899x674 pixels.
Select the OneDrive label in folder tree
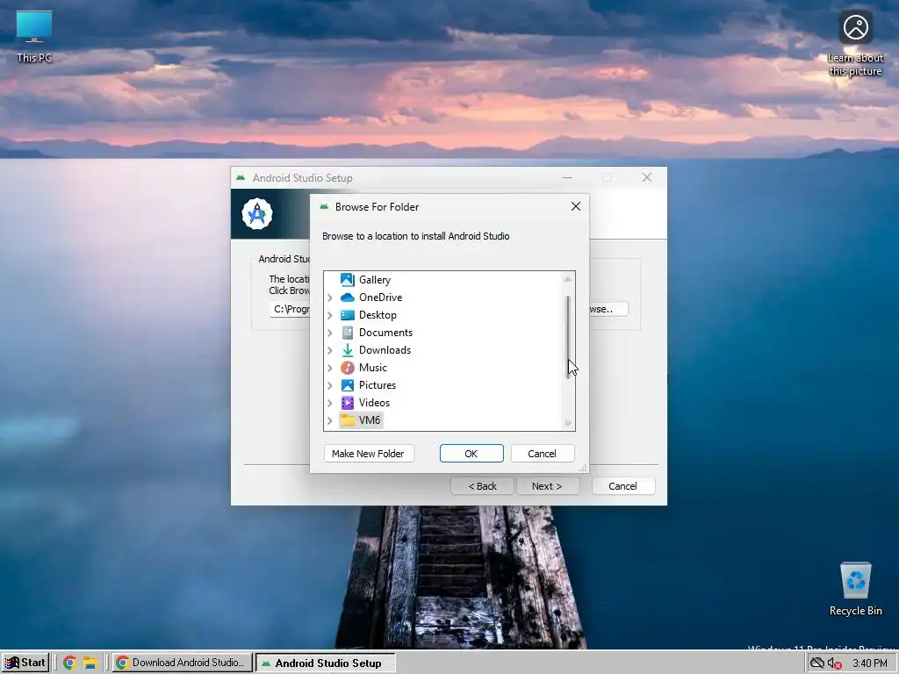[x=381, y=298]
